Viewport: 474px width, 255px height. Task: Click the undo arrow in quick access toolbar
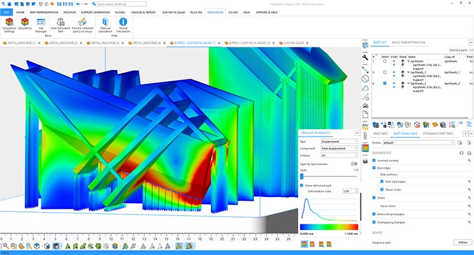(x=78, y=4)
